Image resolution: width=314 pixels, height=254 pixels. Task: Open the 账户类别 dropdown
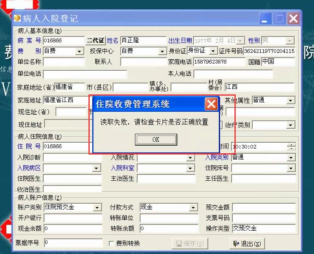click(x=97, y=207)
